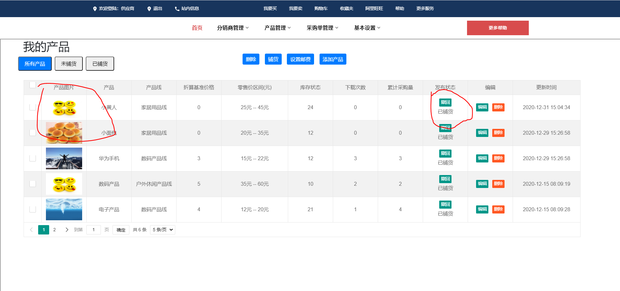Click the red 撤回 button circled for 小黄人
The image size is (620, 291).
point(445,102)
